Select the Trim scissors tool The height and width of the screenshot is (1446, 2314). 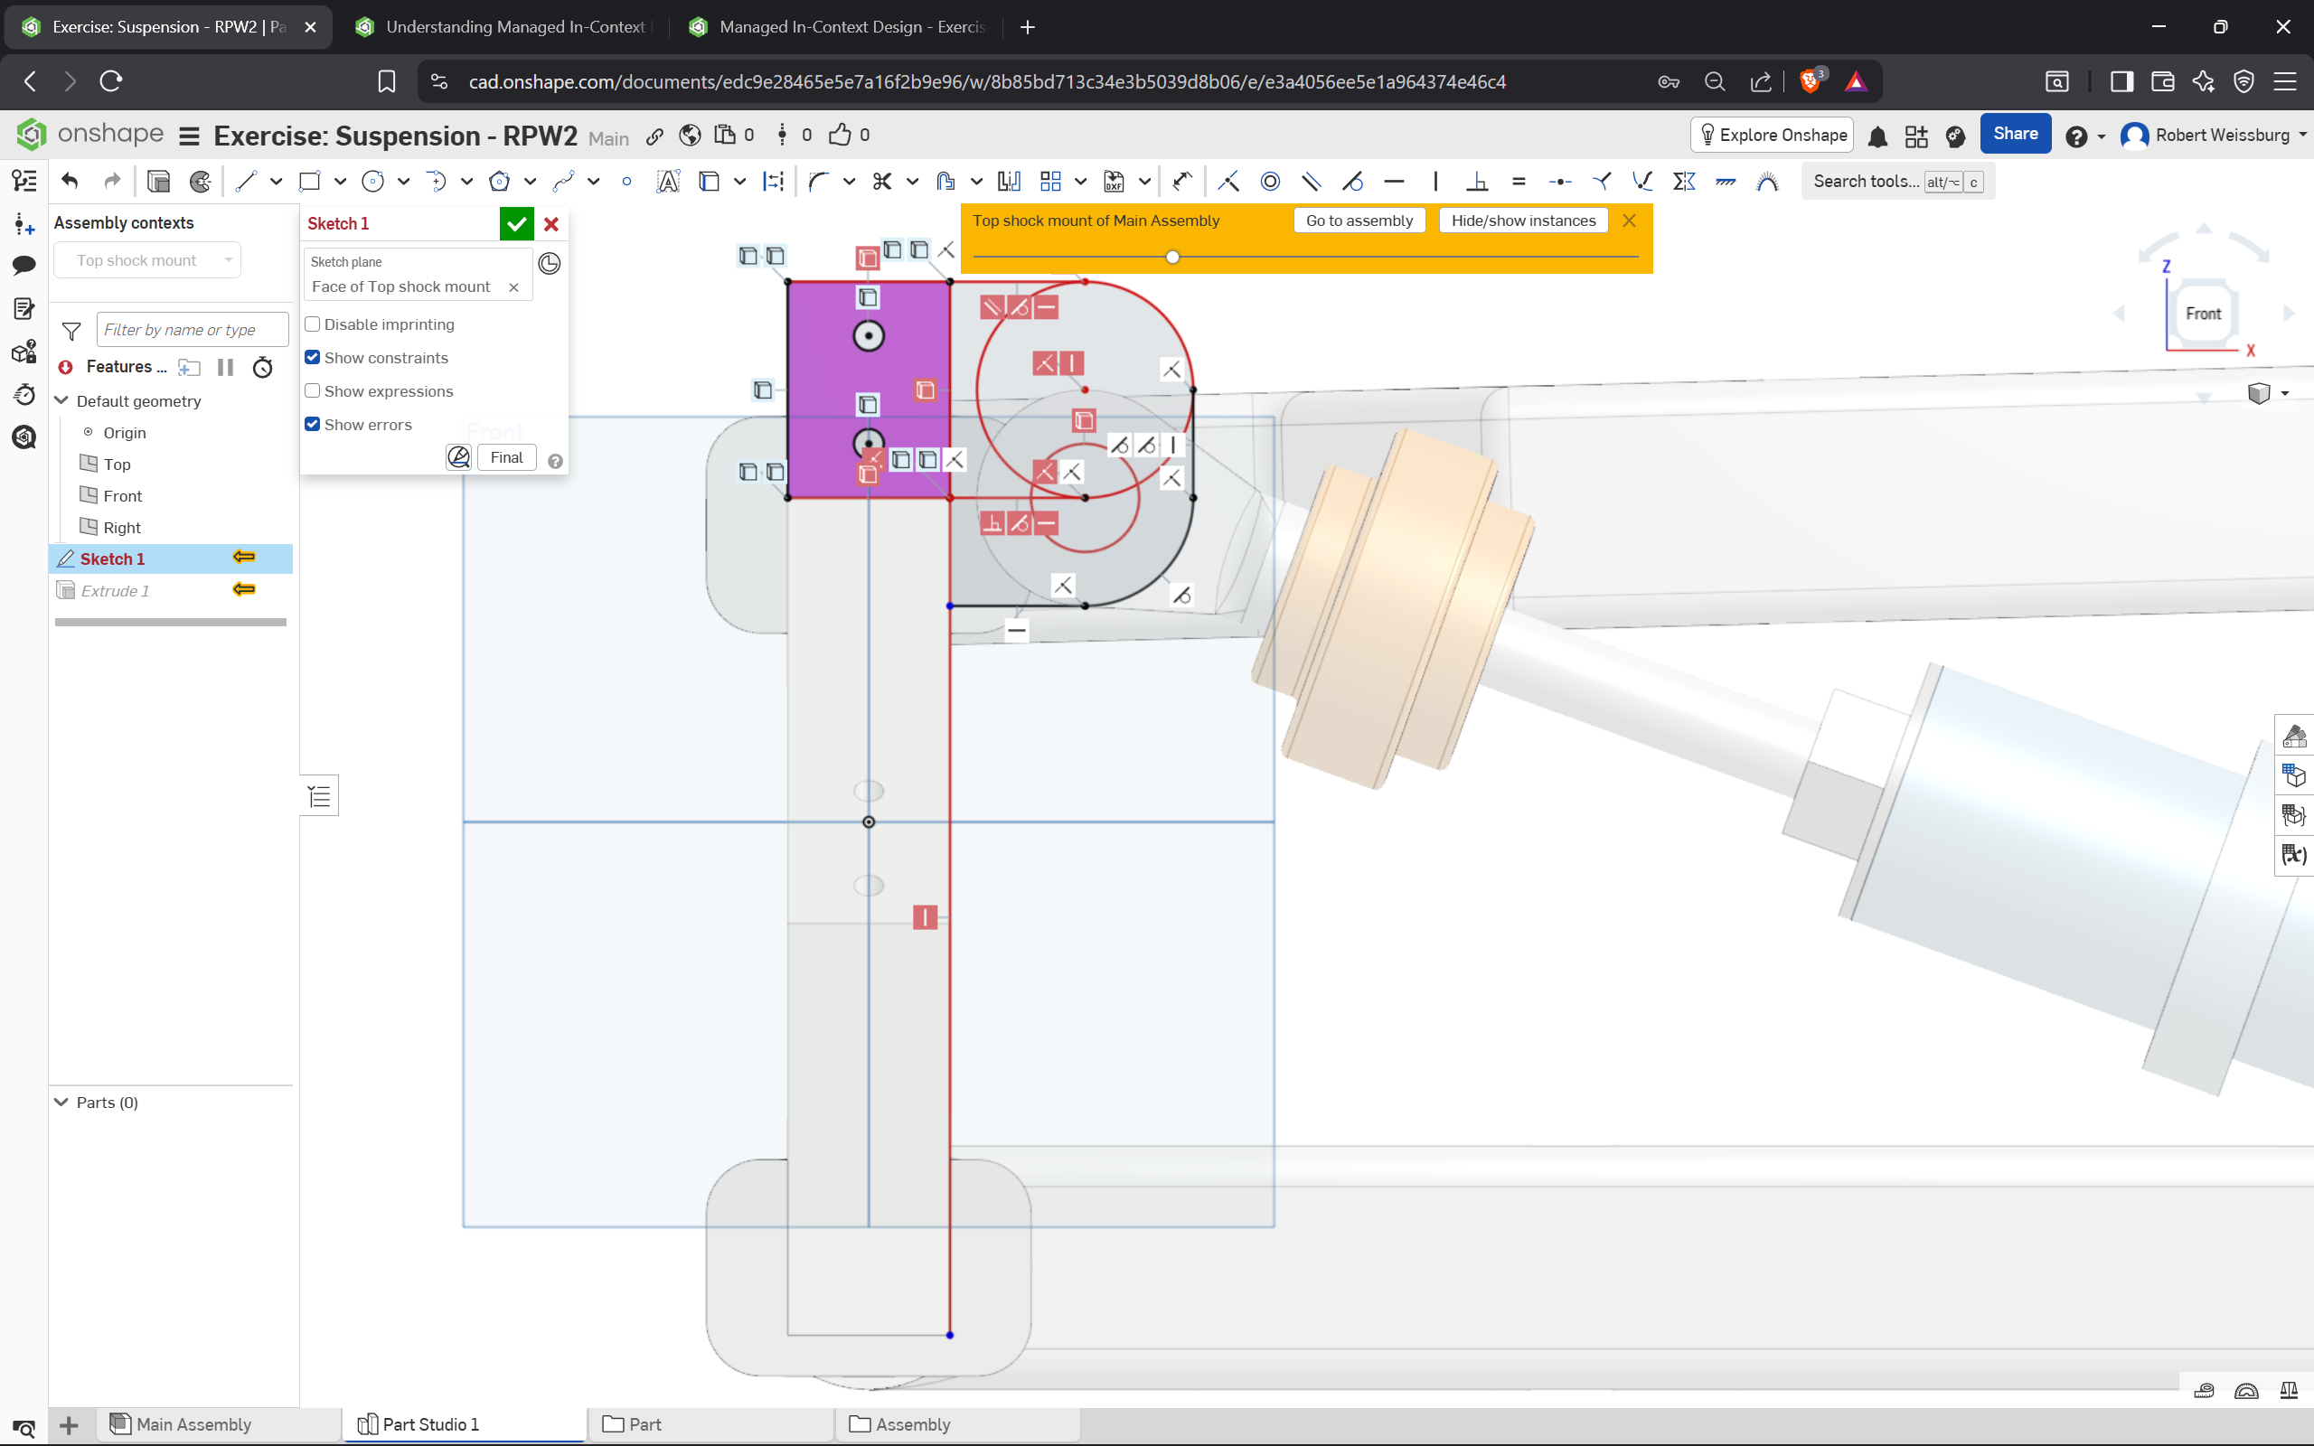(x=881, y=181)
